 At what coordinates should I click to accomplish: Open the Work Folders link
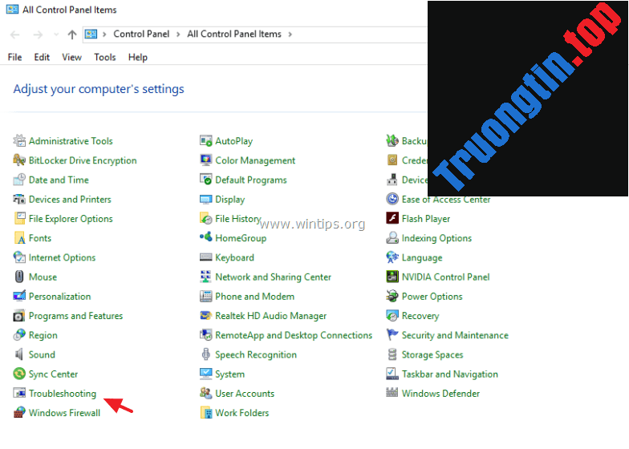[x=242, y=412]
